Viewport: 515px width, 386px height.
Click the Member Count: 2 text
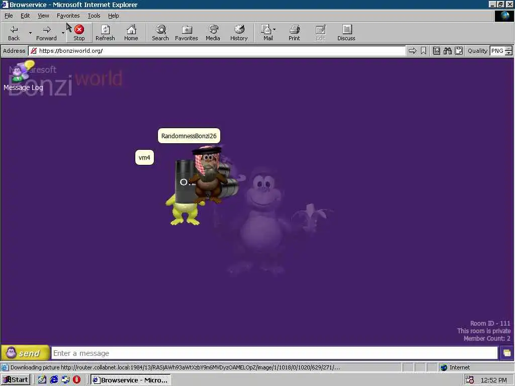[487, 338]
